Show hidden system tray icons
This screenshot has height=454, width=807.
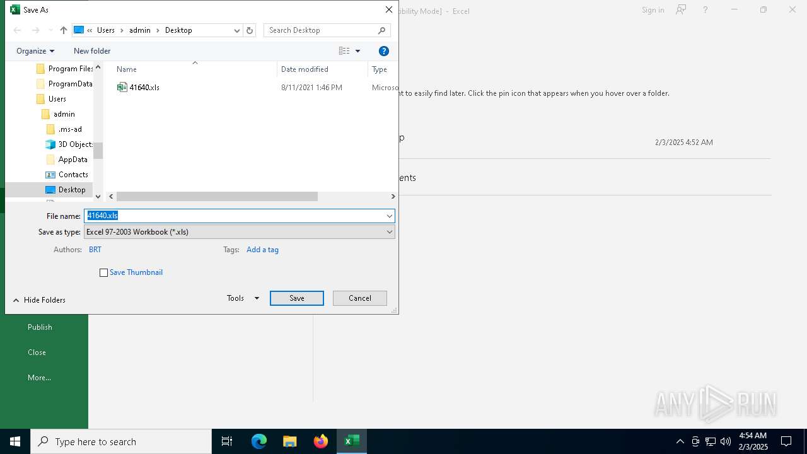680,441
